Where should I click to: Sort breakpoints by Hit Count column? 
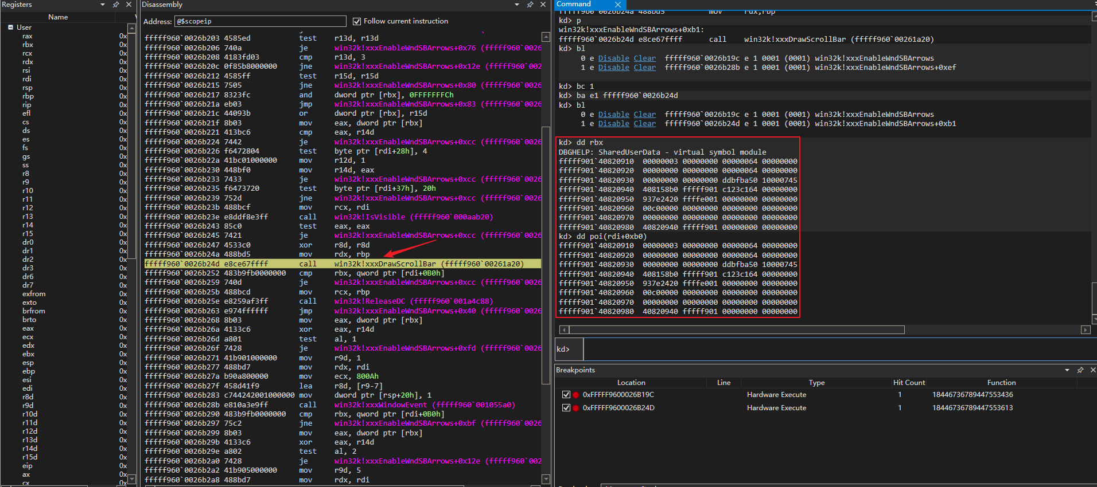(x=909, y=383)
